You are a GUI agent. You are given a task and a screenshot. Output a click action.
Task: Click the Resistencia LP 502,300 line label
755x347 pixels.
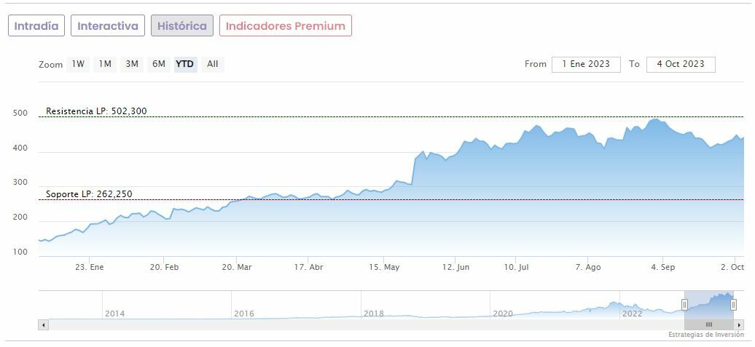click(96, 111)
